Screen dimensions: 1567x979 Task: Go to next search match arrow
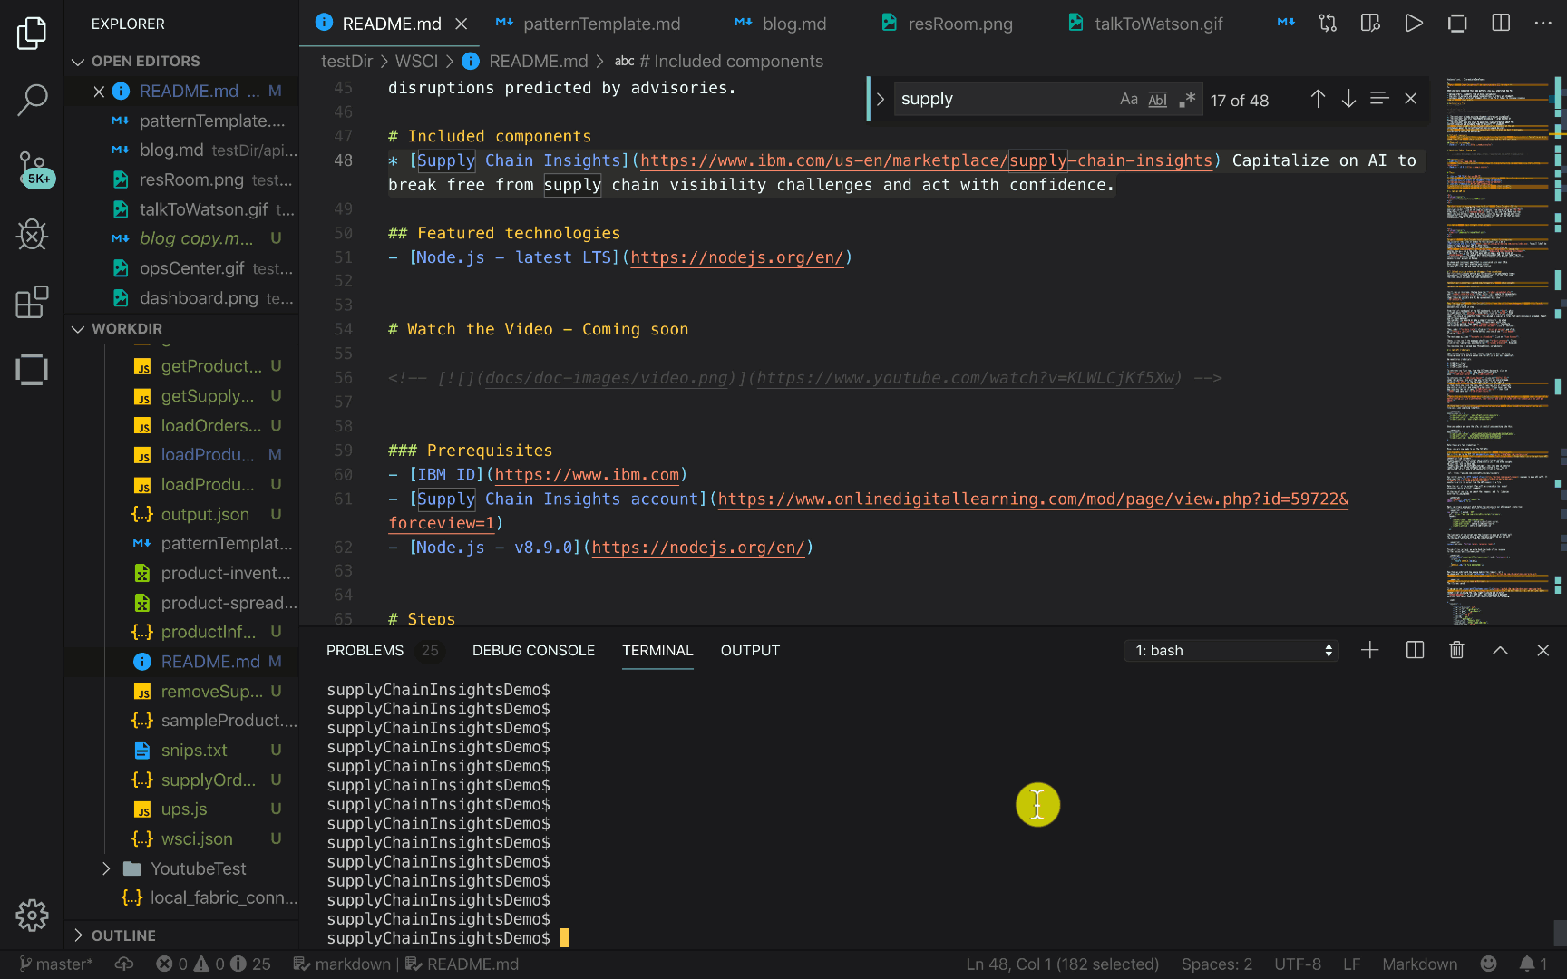1348,99
